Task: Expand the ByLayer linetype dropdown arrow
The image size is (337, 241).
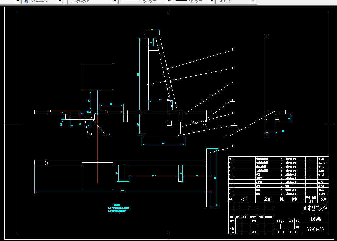Action: [x=169, y=1]
